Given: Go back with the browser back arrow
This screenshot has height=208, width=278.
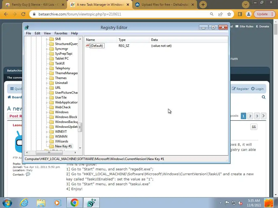Looking at the screenshot, I should tap(6, 14).
